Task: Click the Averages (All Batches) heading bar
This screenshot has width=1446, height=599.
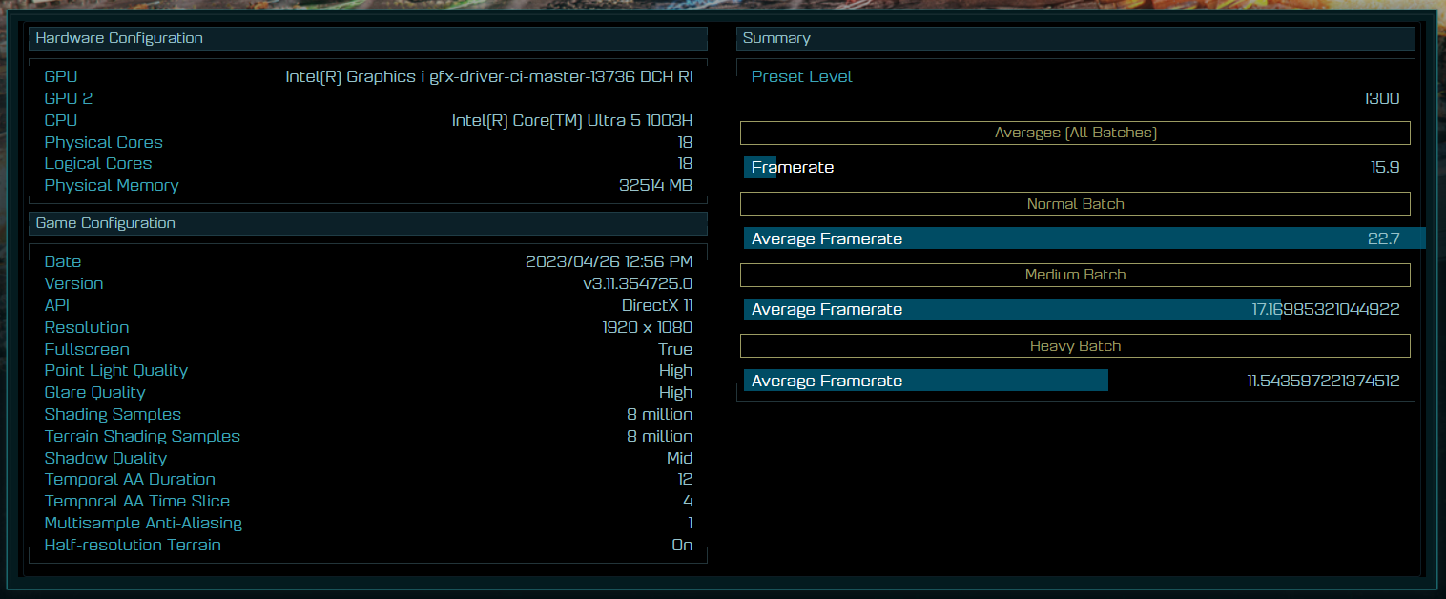Action: 1075,133
